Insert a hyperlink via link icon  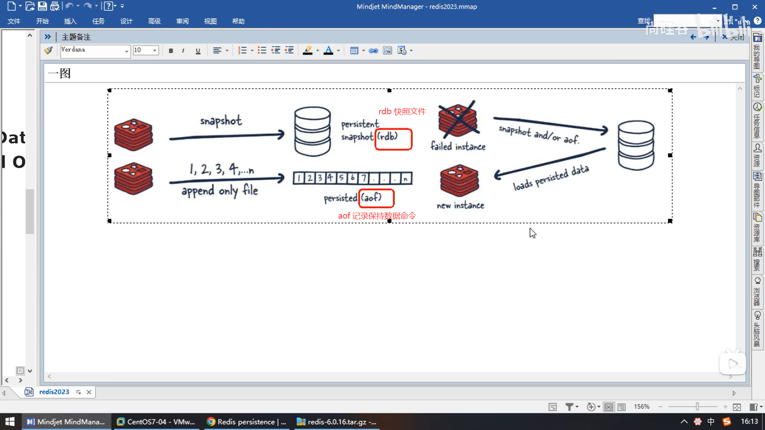[373, 51]
